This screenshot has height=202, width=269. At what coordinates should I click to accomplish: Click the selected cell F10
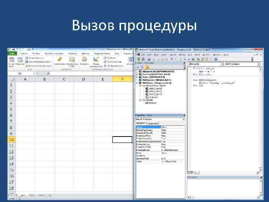point(122,140)
